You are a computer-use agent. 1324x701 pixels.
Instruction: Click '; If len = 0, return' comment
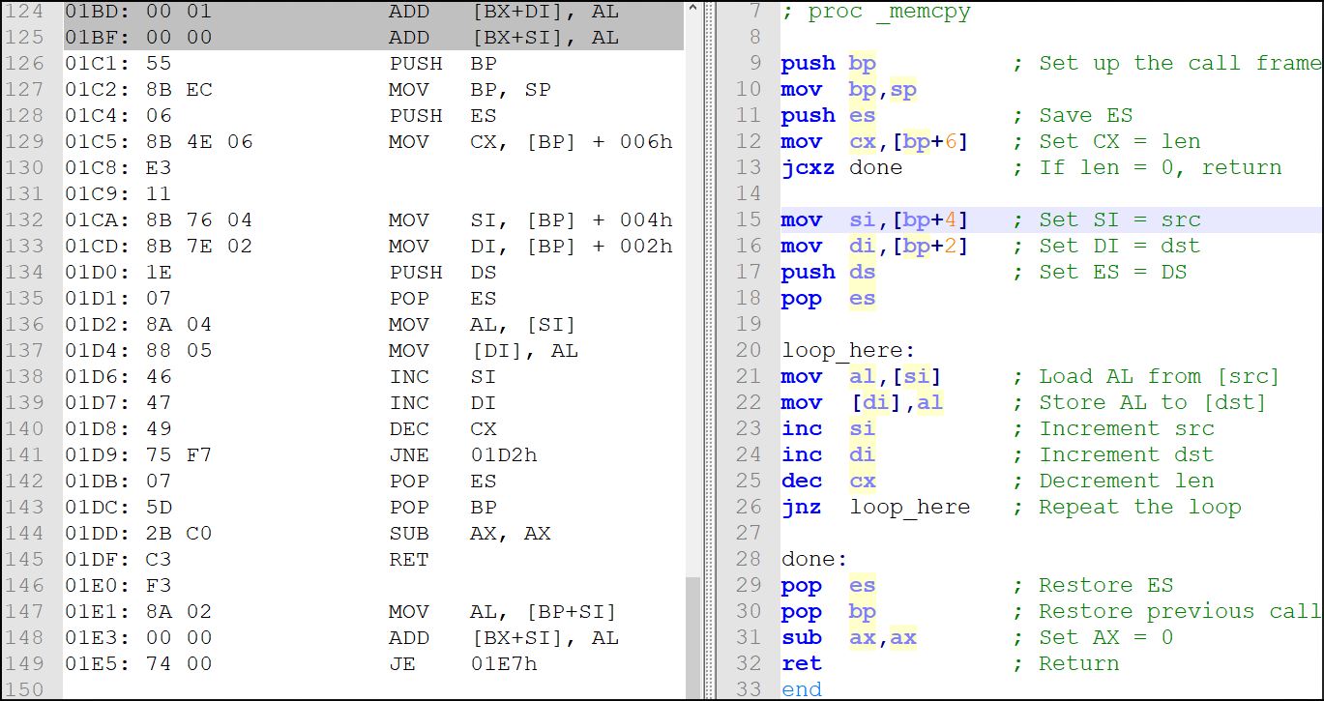coord(1147,169)
